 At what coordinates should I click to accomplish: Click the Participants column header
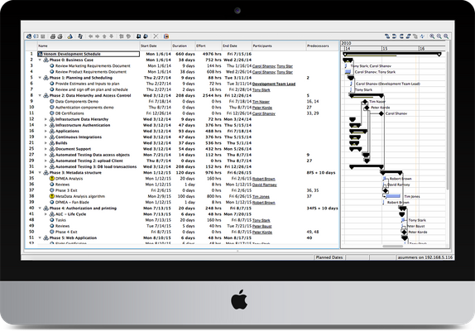[279, 46]
